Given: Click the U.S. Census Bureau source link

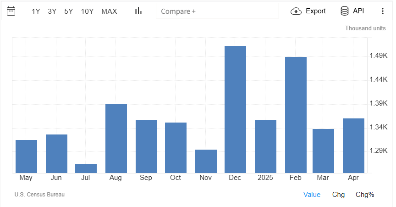Looking at the screenshot, I should pos(39,195).
